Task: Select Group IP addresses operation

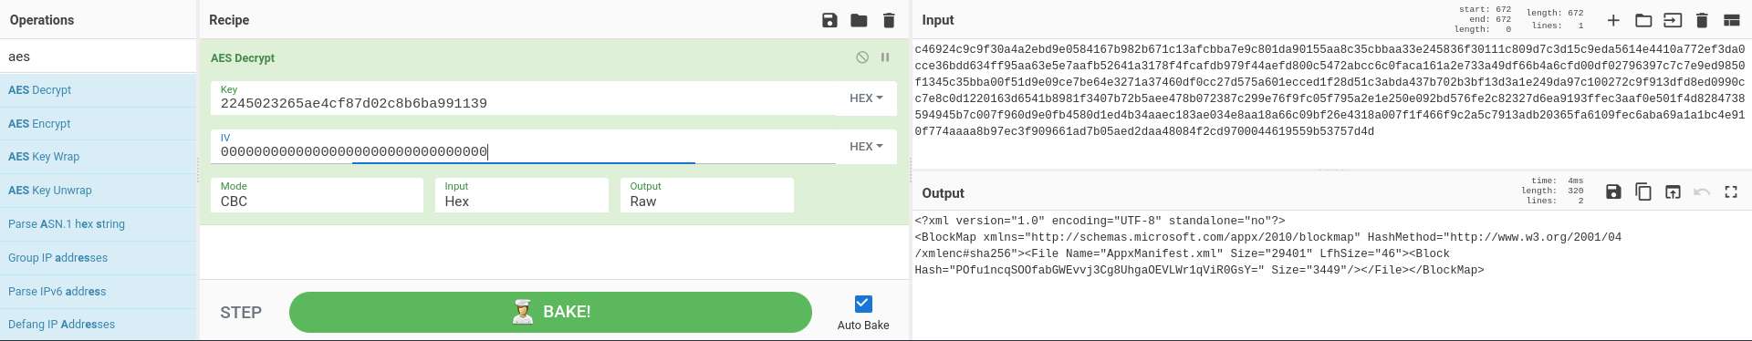Action: tap(99, 258)
